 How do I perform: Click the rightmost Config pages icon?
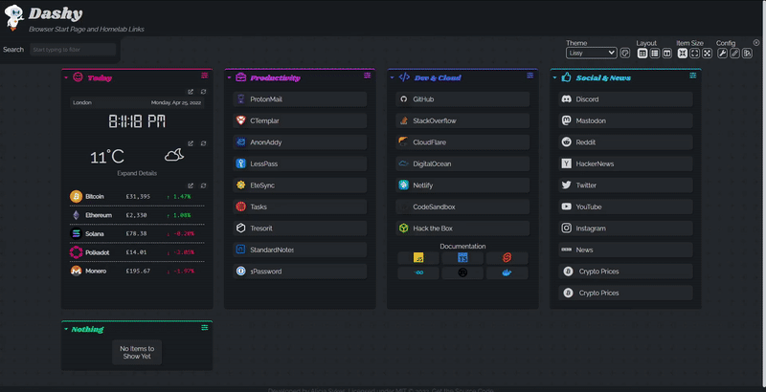(747, 54)
